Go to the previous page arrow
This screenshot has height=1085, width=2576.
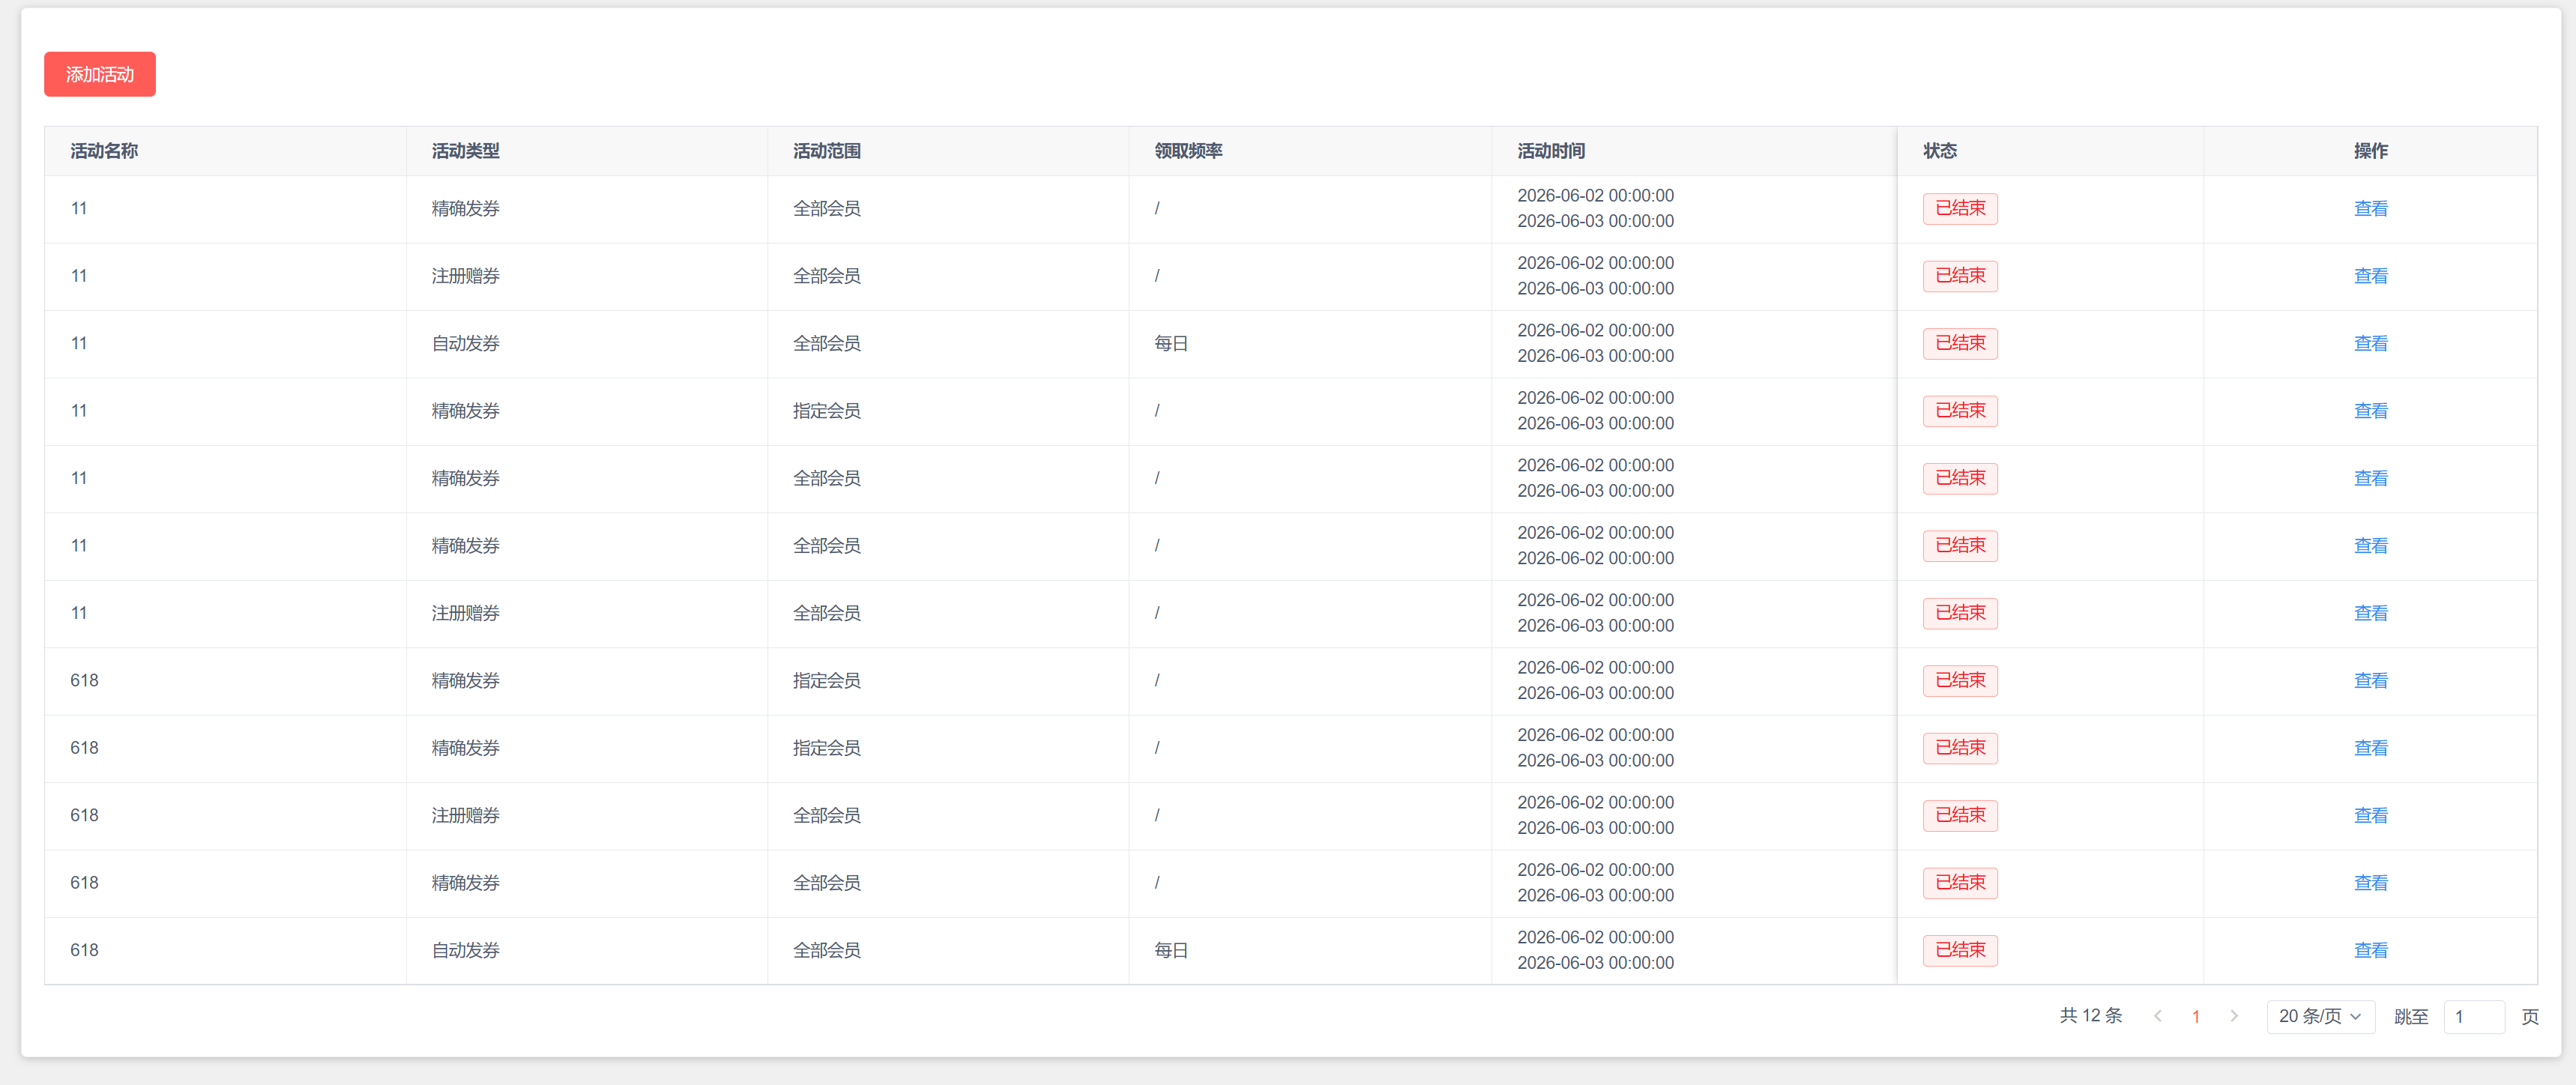point(2157,1016)
